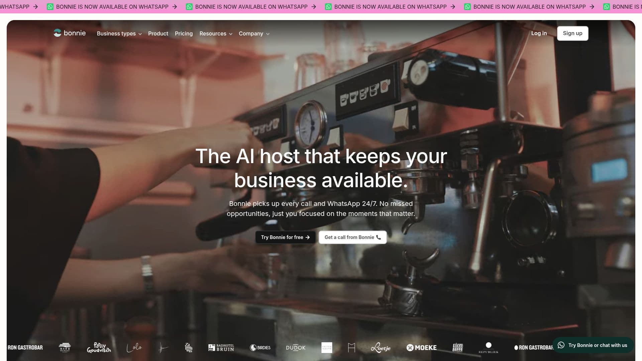Expand the Resources dropdown
This screenshot has width=642, height=361.
point(216,34)
